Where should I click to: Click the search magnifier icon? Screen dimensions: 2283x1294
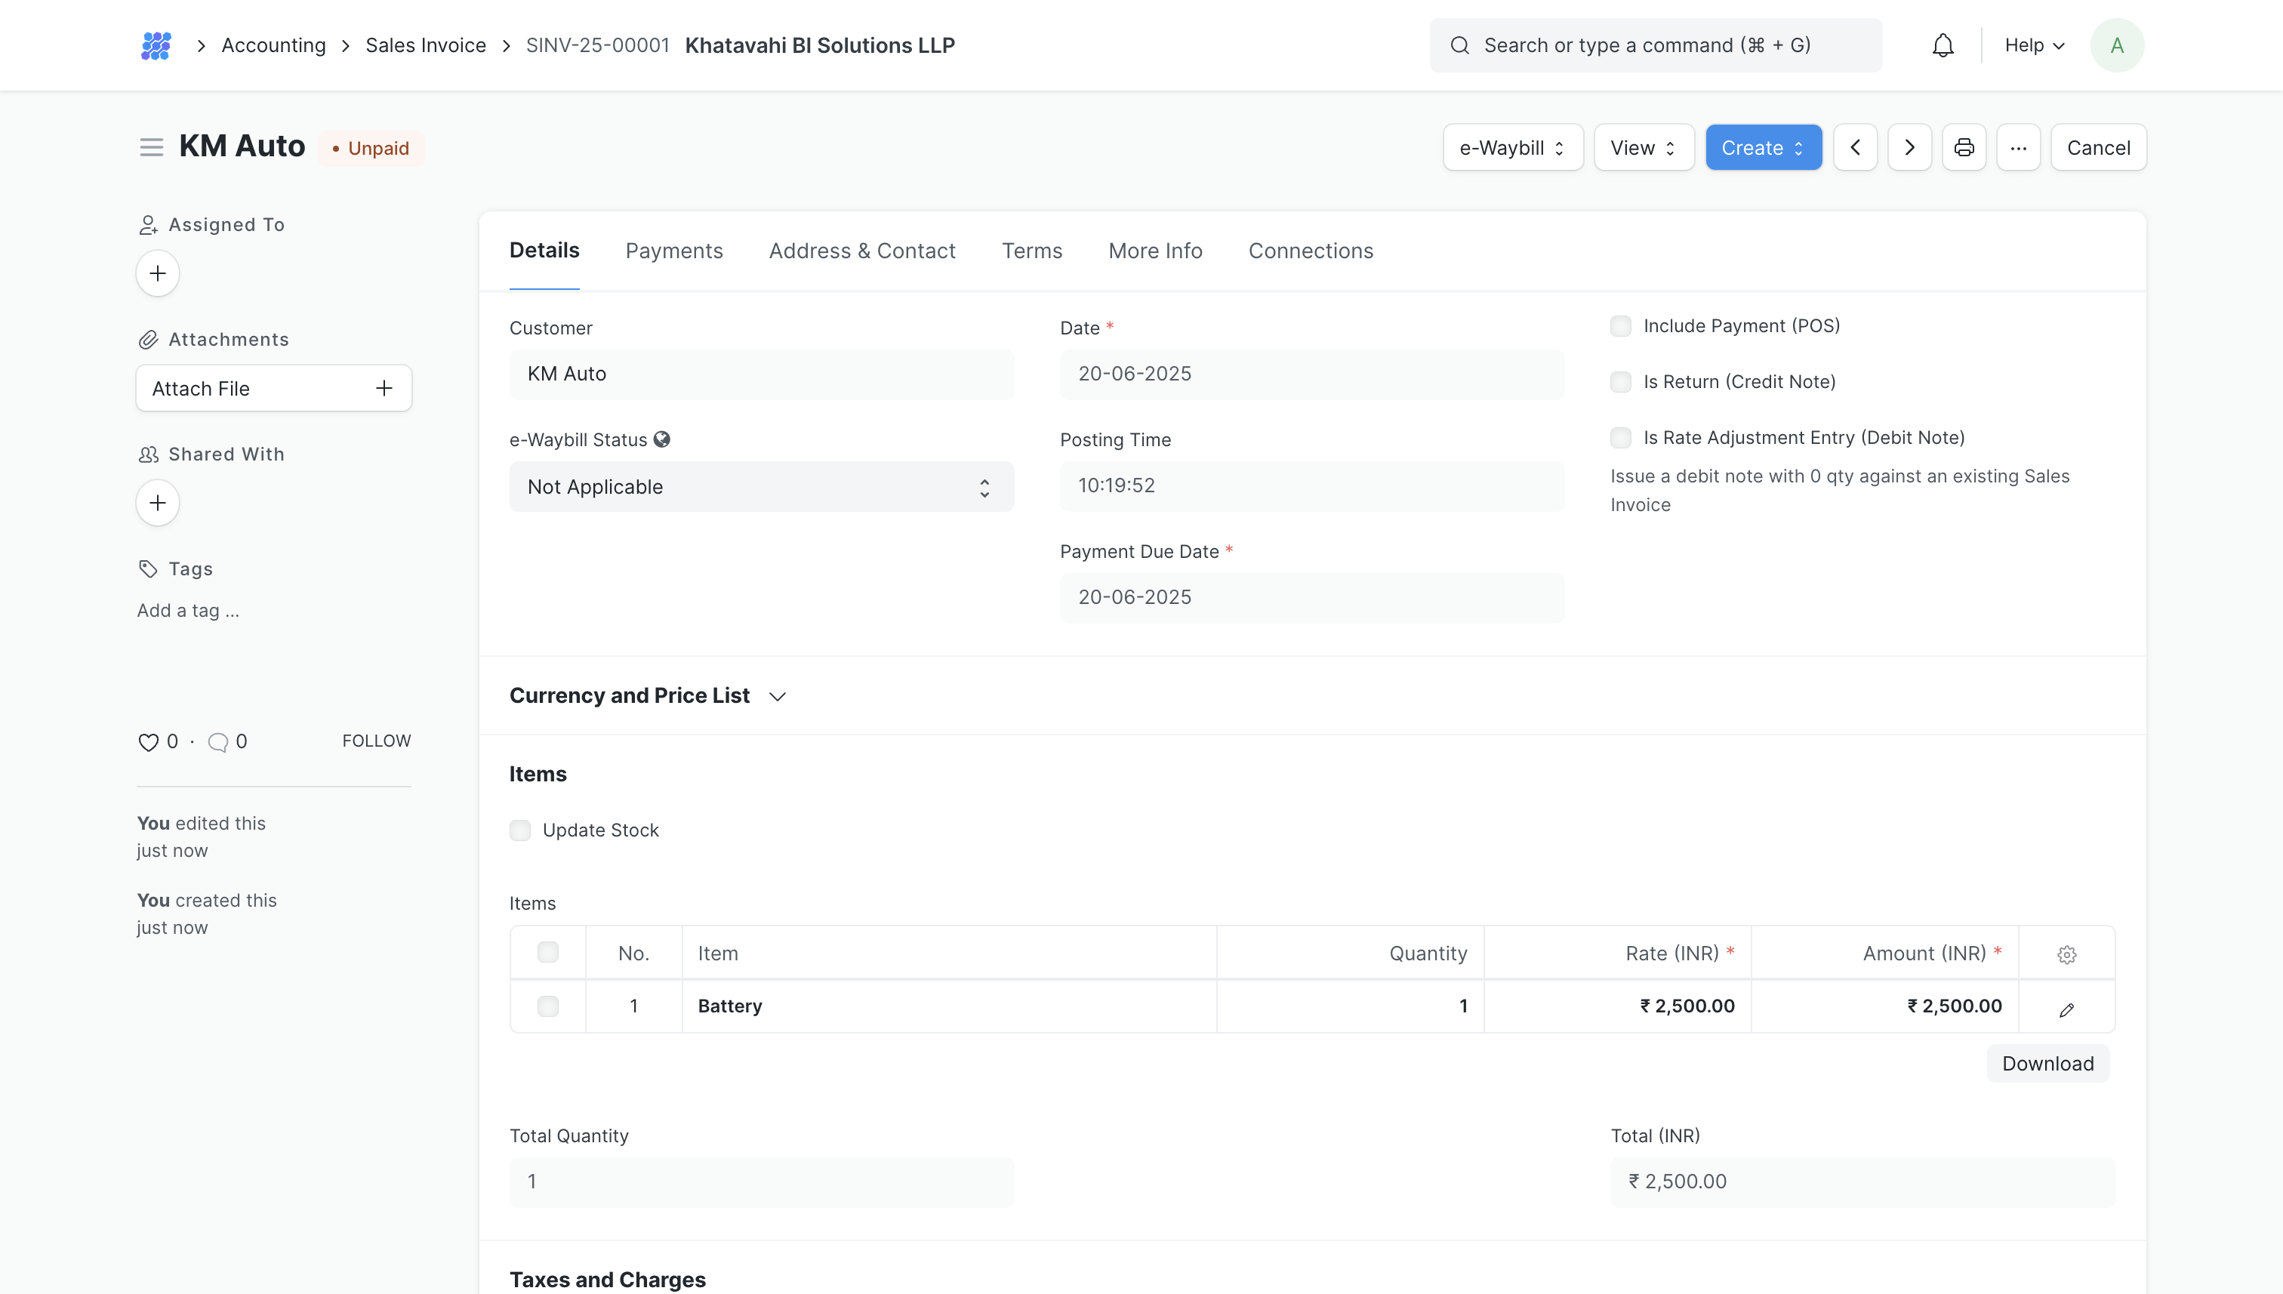pos(1459,45)
